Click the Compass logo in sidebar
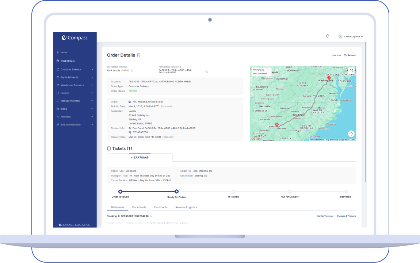This screenshot has width=420, height=263. point(75,38)
